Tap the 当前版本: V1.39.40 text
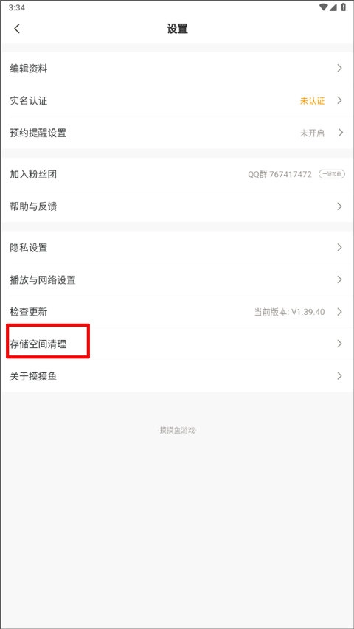The image size is (354, 629). [x=289, y=312]
